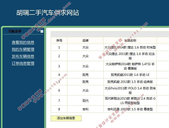Click 别克 brand cell in row 4
Screen dimensions: 169x128
pyautogui.click(x=85, y=75)
